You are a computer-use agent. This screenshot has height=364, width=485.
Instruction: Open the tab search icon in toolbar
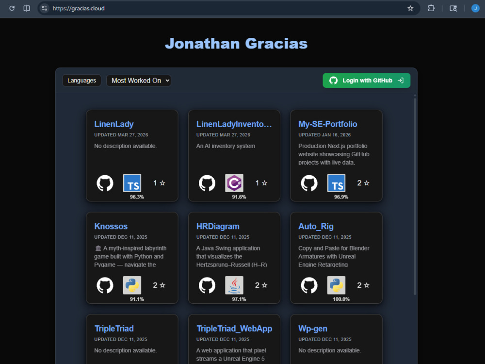coord(453,8)
